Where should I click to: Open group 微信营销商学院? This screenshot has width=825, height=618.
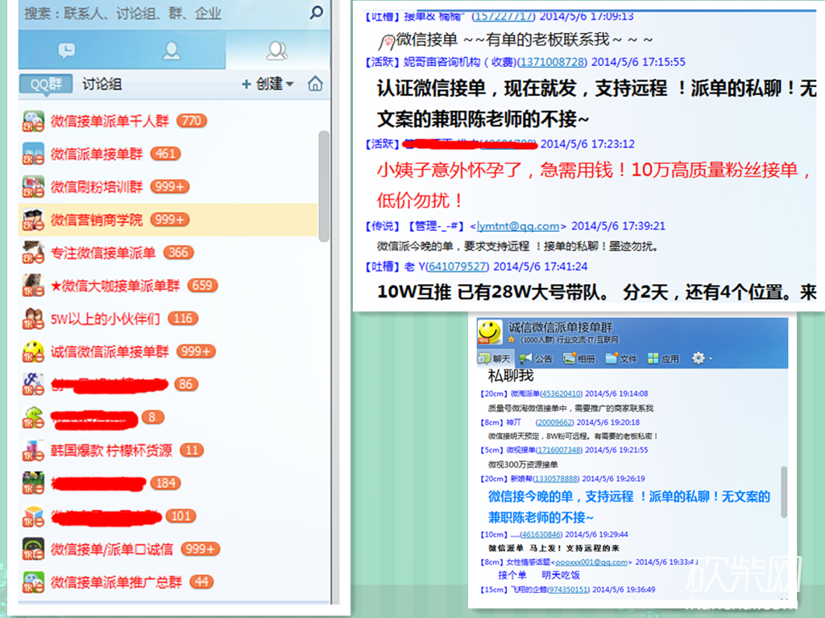tap(168, 220)
